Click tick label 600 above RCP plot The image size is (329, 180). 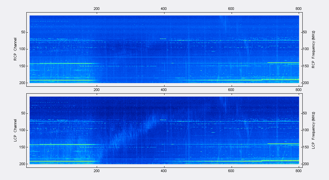(x=231, y=9)
